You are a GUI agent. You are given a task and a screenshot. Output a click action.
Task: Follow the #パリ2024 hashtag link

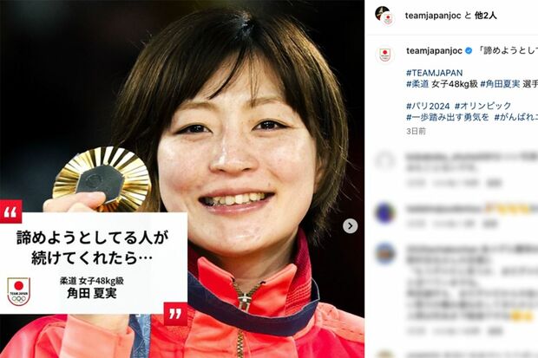pos(428,106)
